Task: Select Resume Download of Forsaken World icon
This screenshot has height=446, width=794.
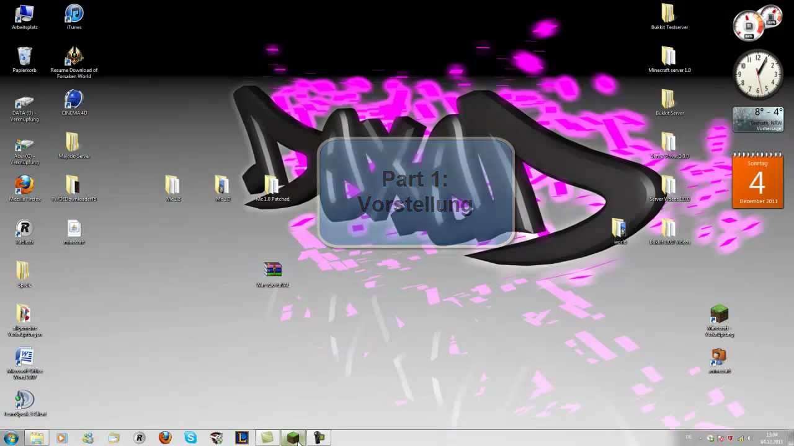Action: (74, 62)
